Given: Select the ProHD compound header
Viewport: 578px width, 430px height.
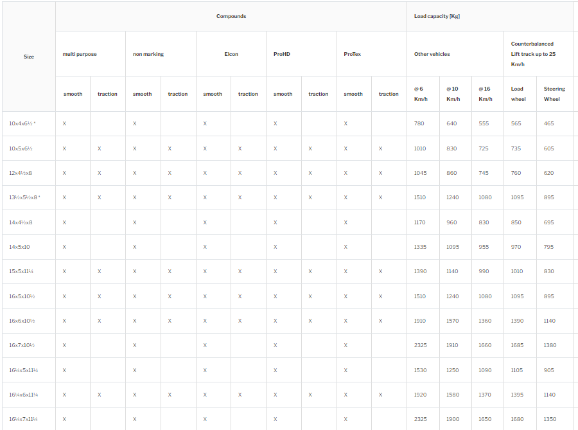Looking at the screenshot, I should (282, 54).
